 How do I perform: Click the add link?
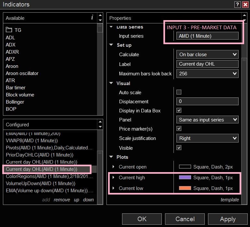tap(46, 200)
